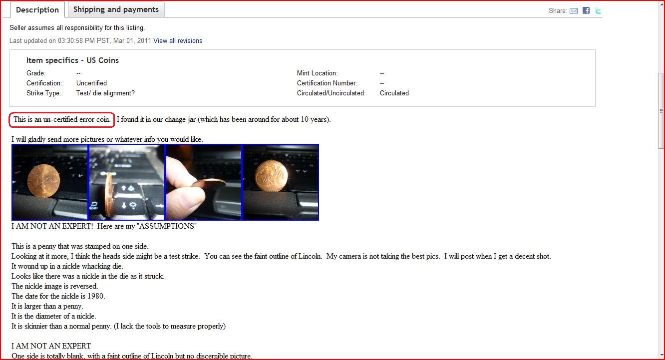Click scrollbar track below the thumb
The width and height of the screenshot is (665, 360).
click(x=661, y=250)
